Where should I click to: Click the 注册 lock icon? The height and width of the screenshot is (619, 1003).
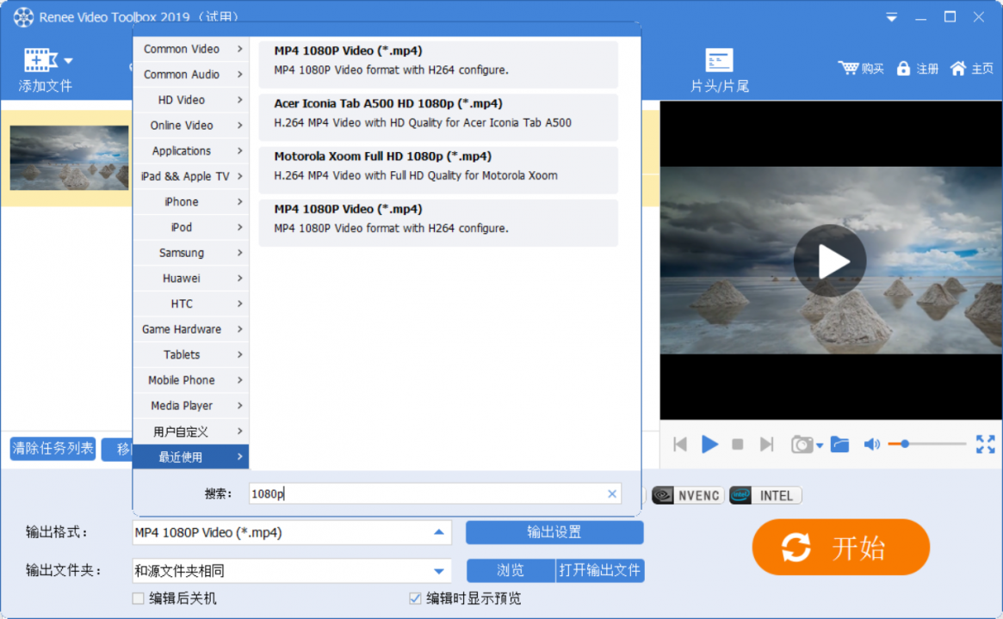[903, 69]
